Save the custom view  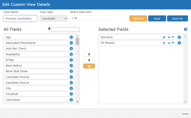pos(157,18)
